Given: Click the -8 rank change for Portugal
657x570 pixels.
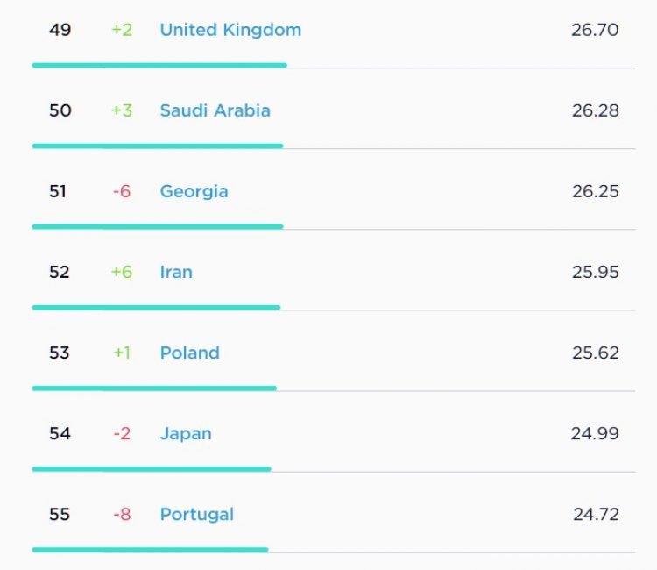Looking at the screenshot, I should pos(122,514).
